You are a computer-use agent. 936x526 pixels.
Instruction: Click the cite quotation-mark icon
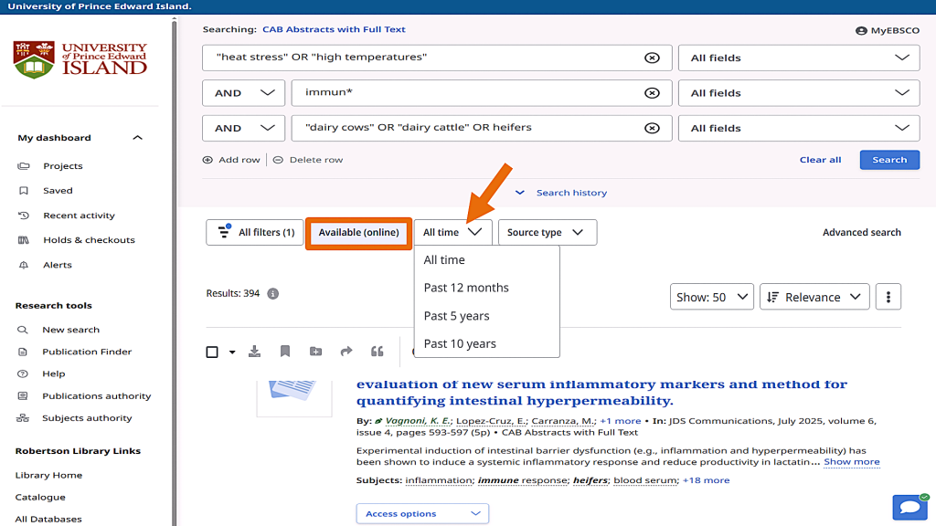point(377,352)
